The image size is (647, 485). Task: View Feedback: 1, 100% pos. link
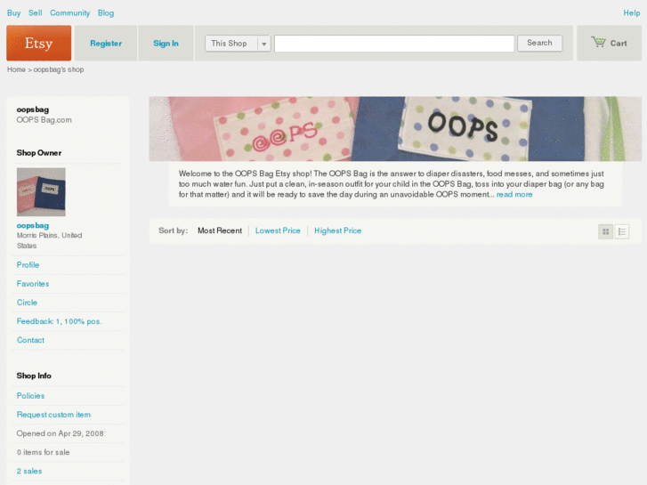tap(59, 321)
